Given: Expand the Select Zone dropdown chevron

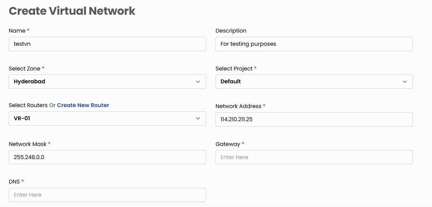Looking at the screenshot, I should (x=198, y=81).
